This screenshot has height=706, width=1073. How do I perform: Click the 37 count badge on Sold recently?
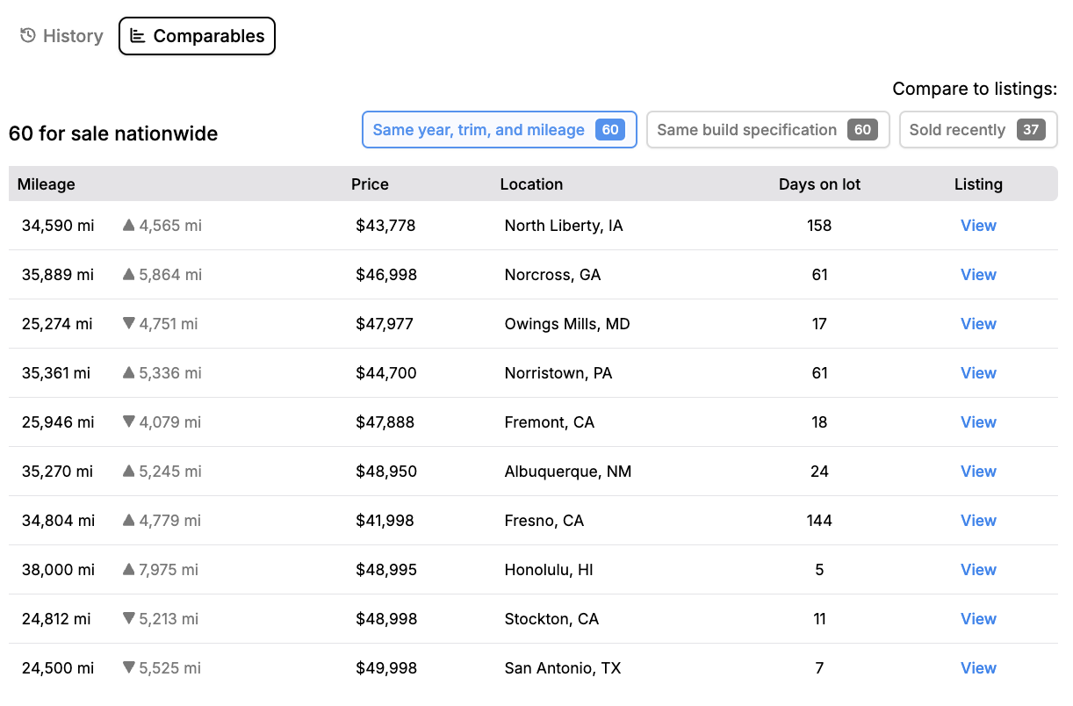tap(1031, 130)
